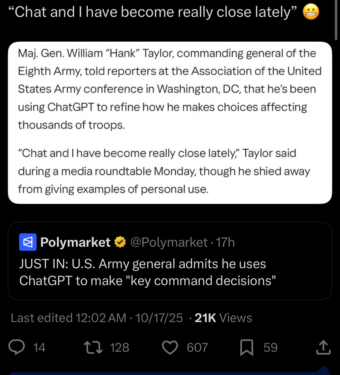
Task: Tap the 14 replies count
Action: click(39, 347)
